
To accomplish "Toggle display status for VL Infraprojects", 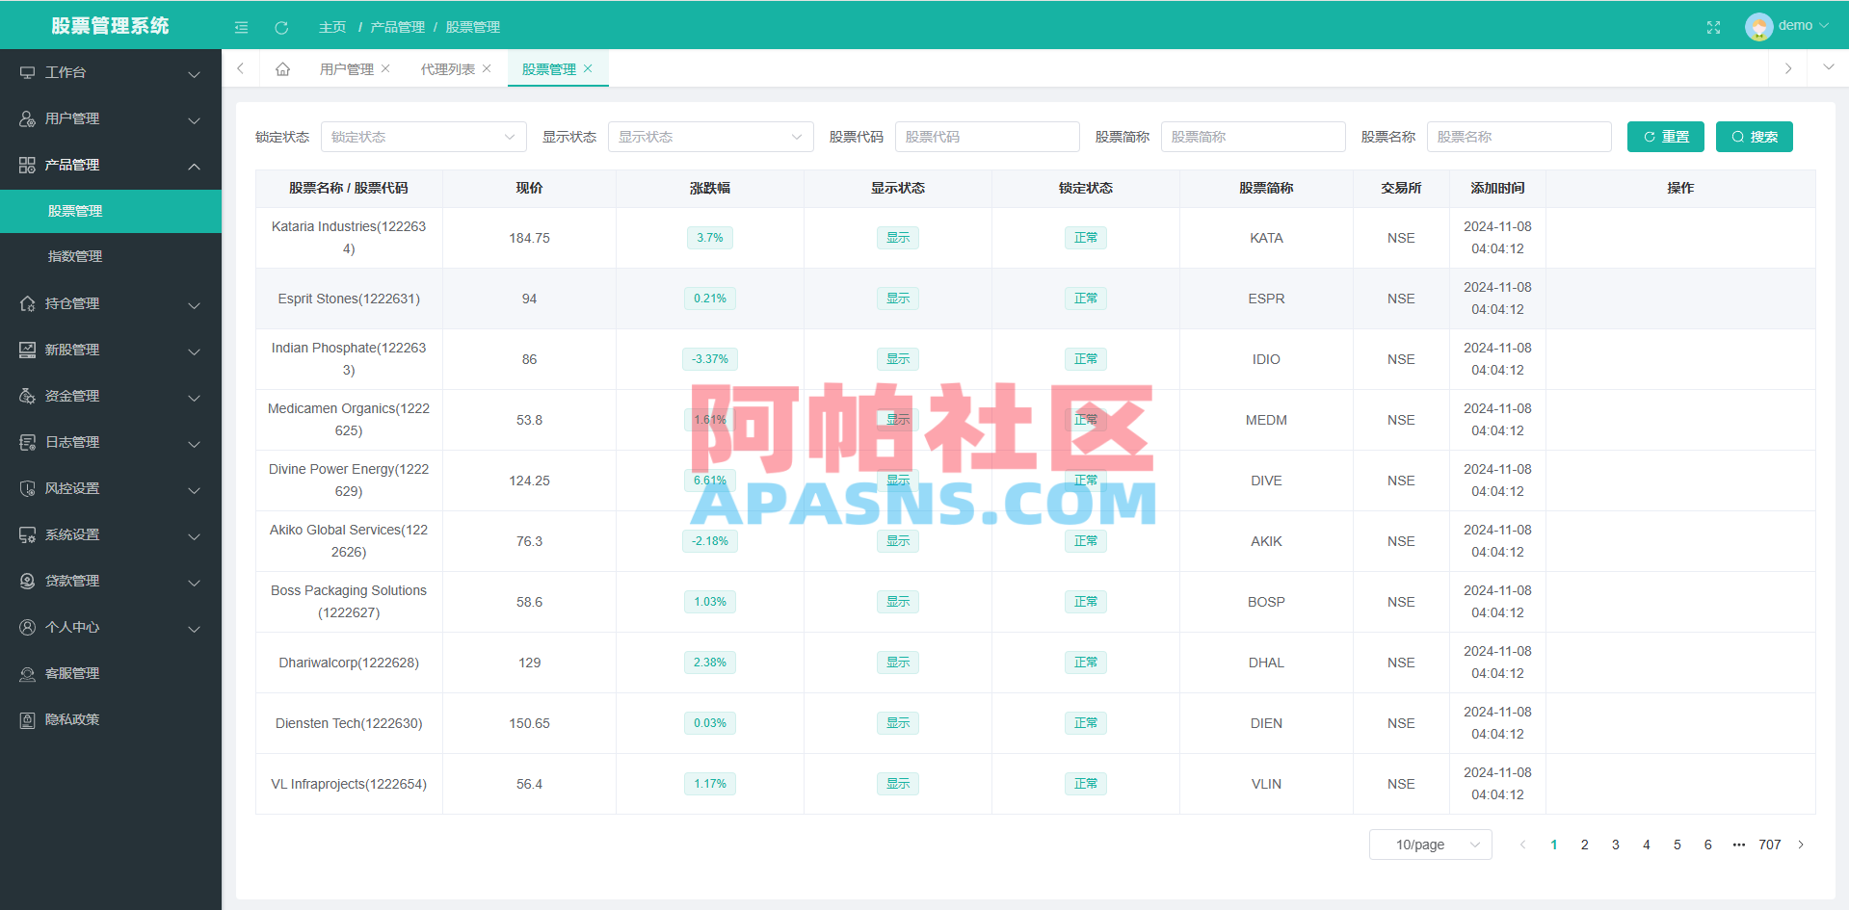I will [x=897, y=784].
